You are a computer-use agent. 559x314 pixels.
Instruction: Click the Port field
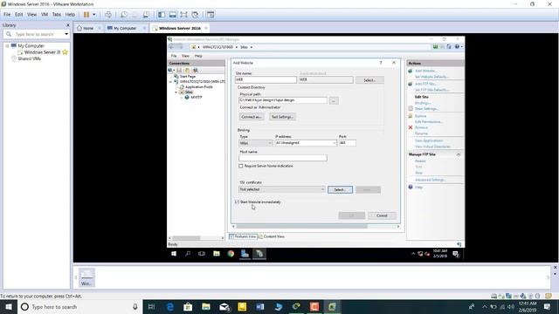(x=348, y=143)
